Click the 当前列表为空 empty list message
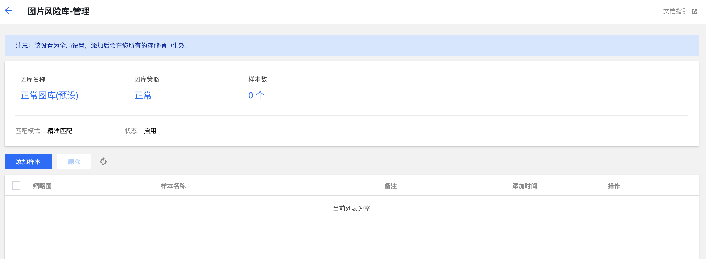This screenshot has width=706, height=259. 351,208
